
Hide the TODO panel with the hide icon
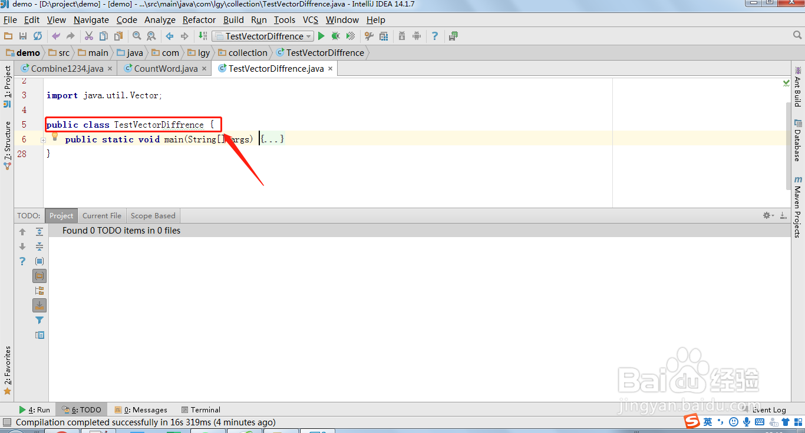[783, 215]
